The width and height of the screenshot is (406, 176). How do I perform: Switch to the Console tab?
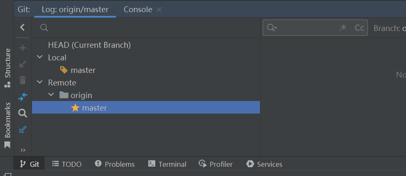(138, 9)
